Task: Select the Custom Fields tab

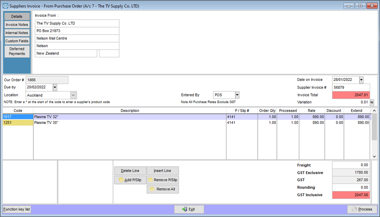Action: point(17,41)
